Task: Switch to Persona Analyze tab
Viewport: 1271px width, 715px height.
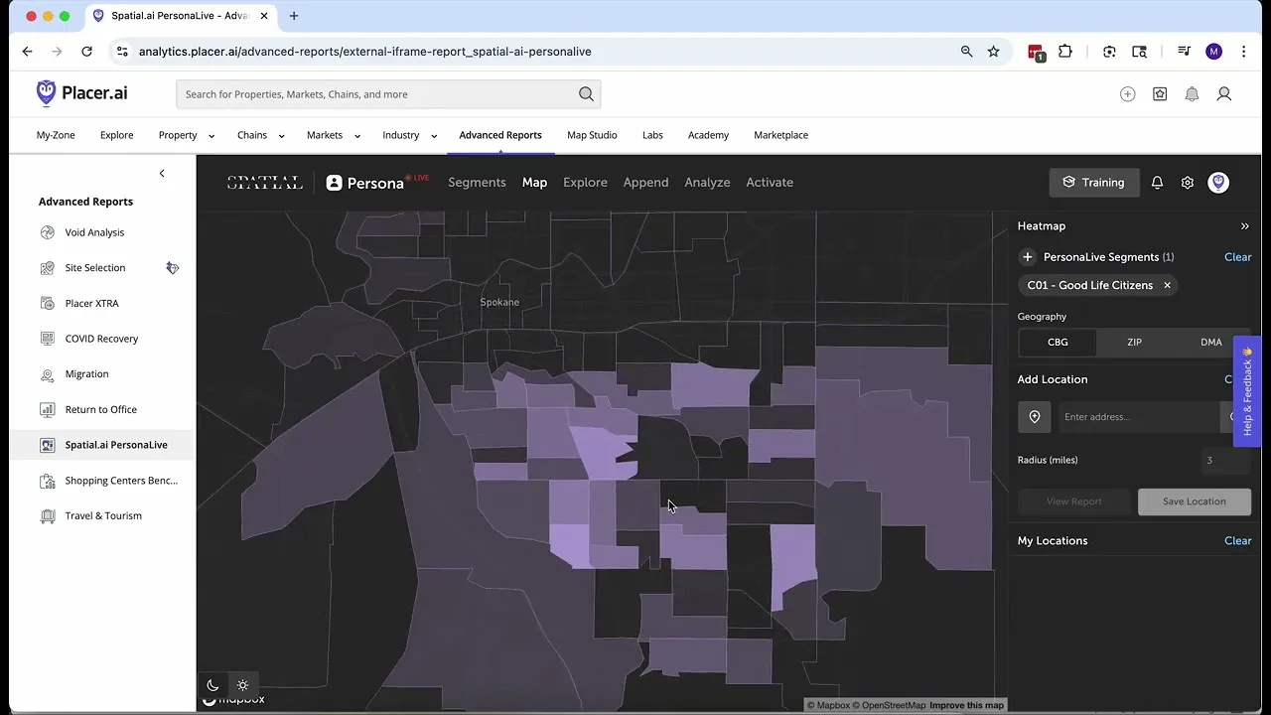Action: coord(707,183)
